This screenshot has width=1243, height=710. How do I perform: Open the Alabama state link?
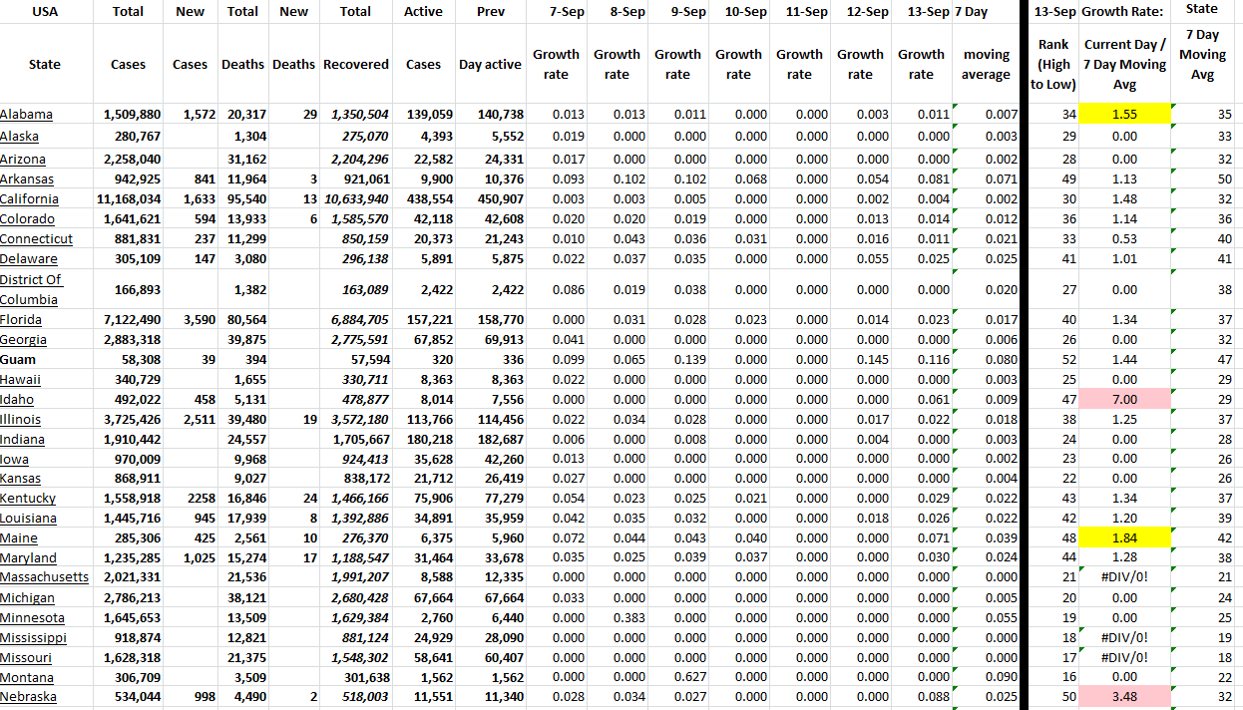27,115
